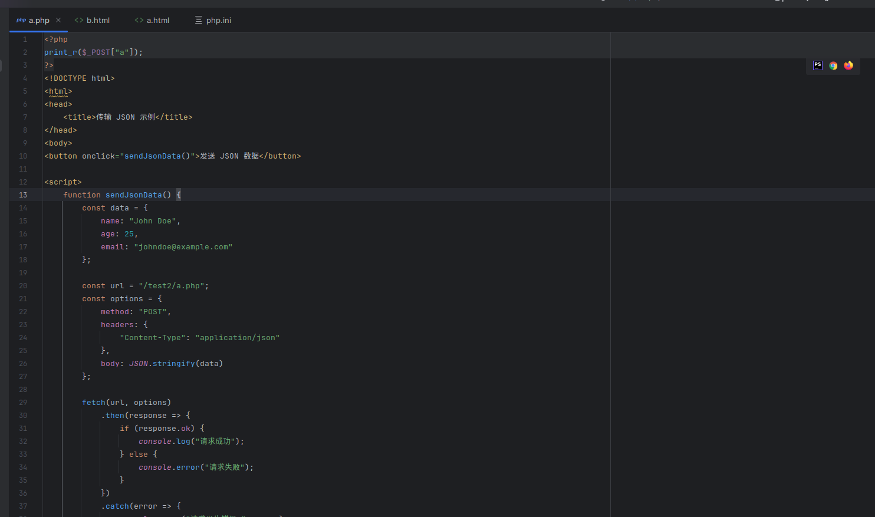Click the .then(response => line
Viewport: 875px width, 517px height.
click(x=146, y=416)
